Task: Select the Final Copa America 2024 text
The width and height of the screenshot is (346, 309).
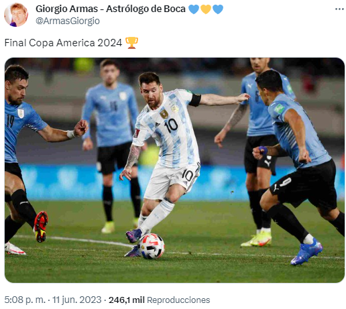Action: (x=63, y=43)
